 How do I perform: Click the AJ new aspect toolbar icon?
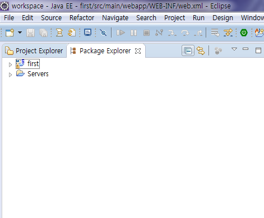tap(260, 33)
